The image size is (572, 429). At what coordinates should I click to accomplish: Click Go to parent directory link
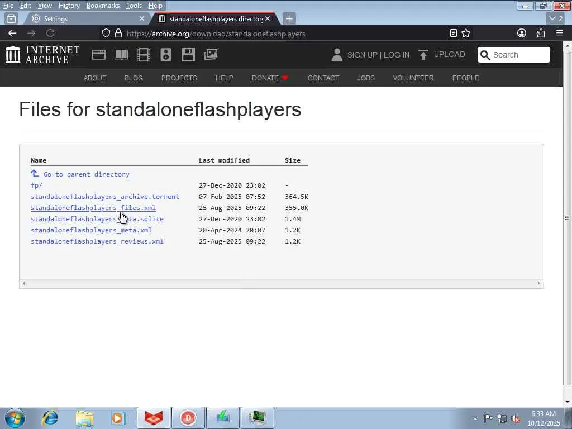point(87,174)
